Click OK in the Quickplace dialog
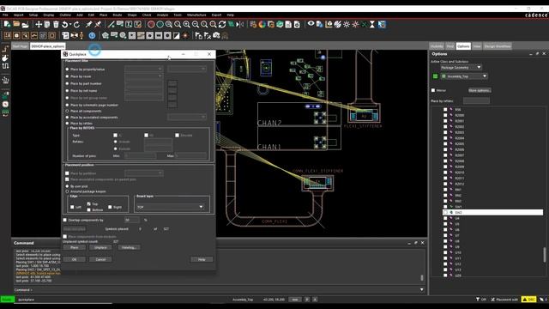 (75, 259)
